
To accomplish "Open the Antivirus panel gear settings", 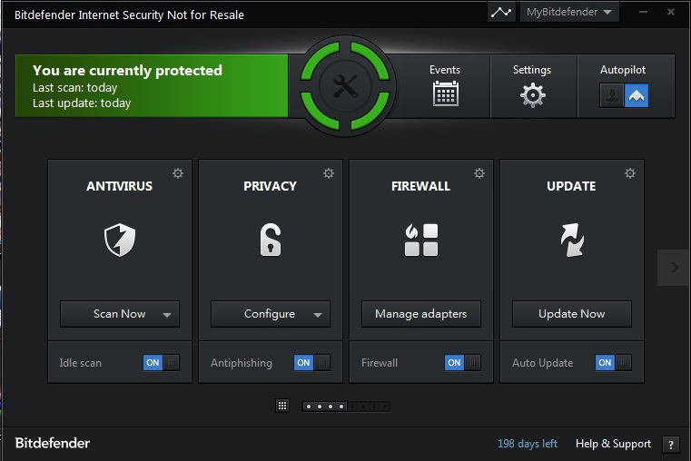I will [x=178, y=173].
